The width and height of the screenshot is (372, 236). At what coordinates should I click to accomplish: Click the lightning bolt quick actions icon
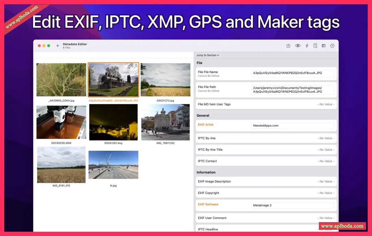pos(307,46)
